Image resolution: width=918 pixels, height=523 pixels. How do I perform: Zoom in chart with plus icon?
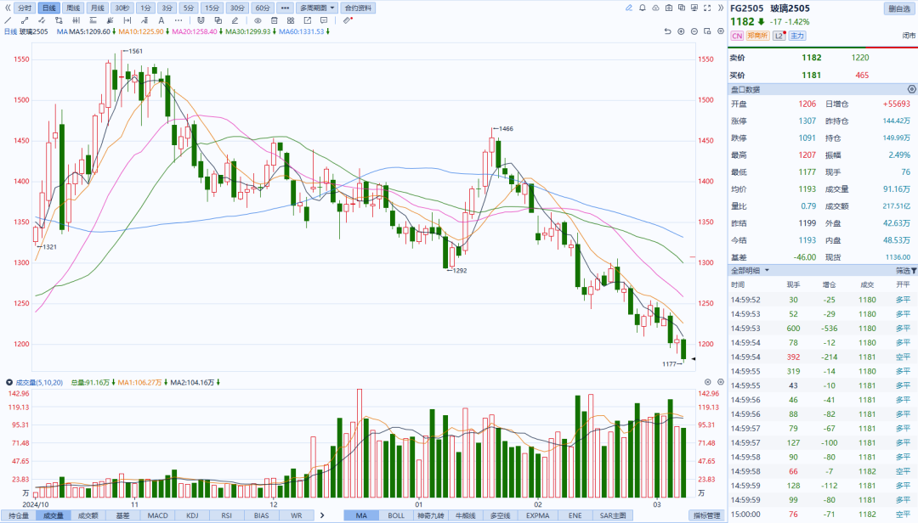(x=681, y=31)
